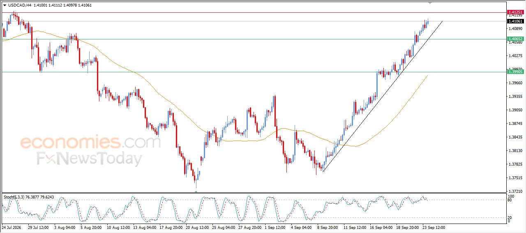Select the green 1.40652 price level label
526x233 pixels.
click(515, 39)
